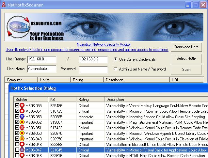Click into the Password input field
Screen dimensions: 208x158
tap(93, 70)
